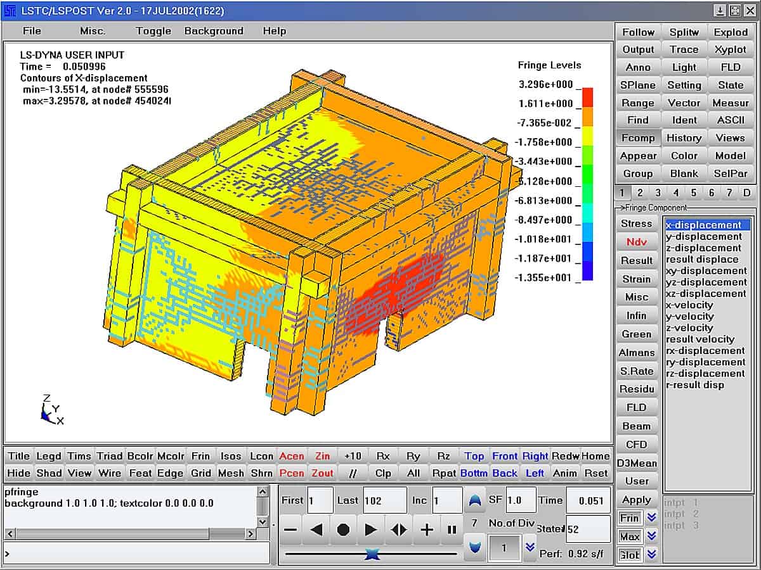Select y-displacement in the Fringe Component list
Viewport: 761px width, 570px height.
(x=704, y=236)
